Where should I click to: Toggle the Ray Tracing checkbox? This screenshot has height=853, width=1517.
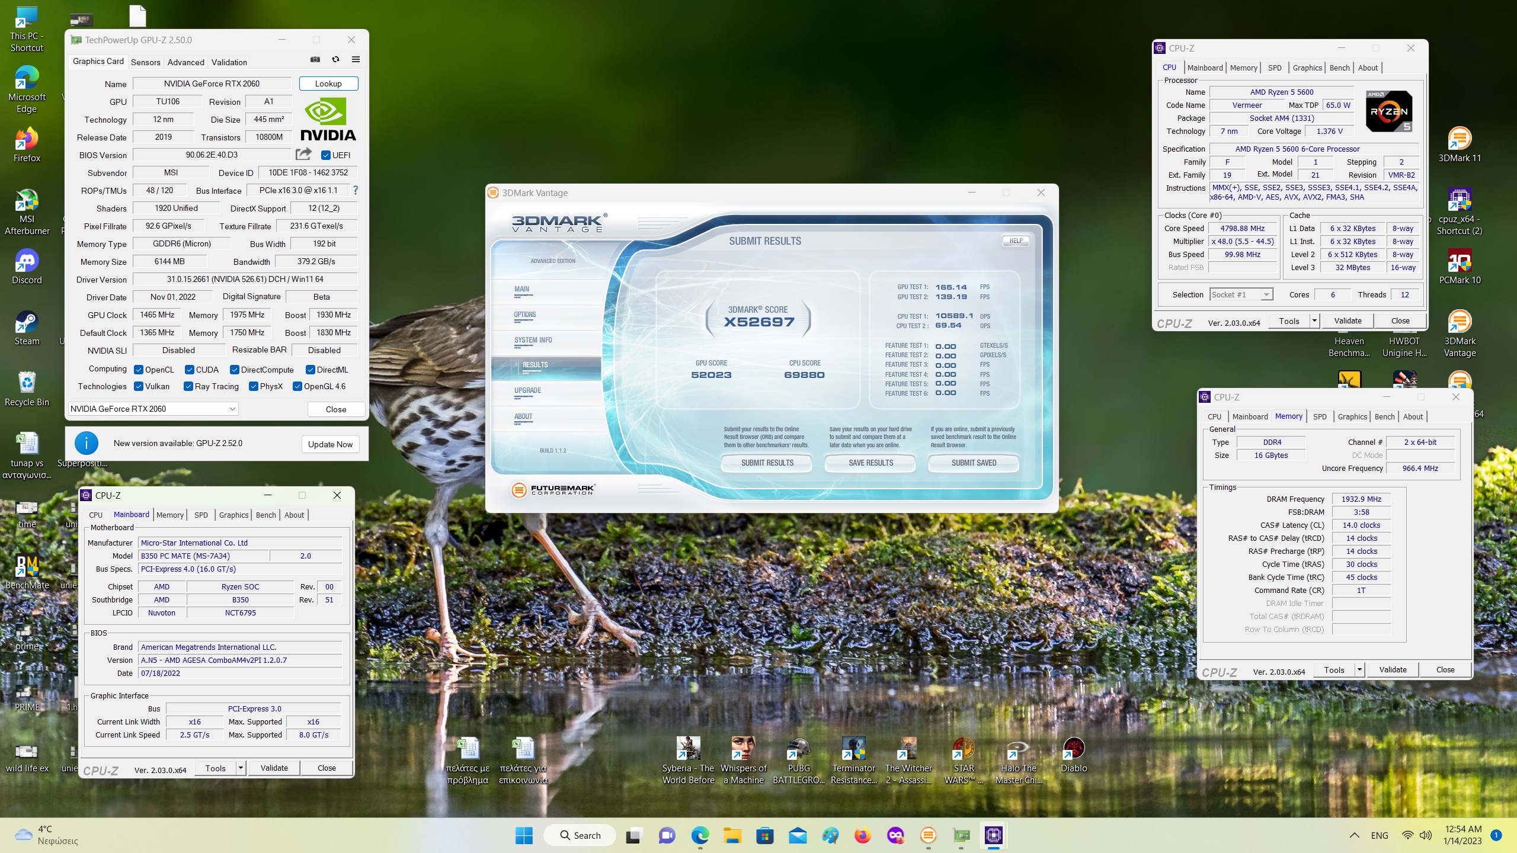coord(188,386)
